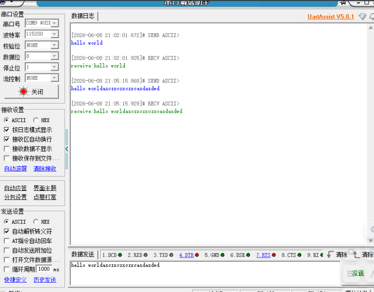Click the 循环周期 1000 ms input field

pos(44,269)
